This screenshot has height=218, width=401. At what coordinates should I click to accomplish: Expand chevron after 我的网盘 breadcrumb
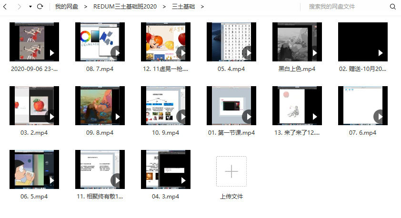coord(86,7)
